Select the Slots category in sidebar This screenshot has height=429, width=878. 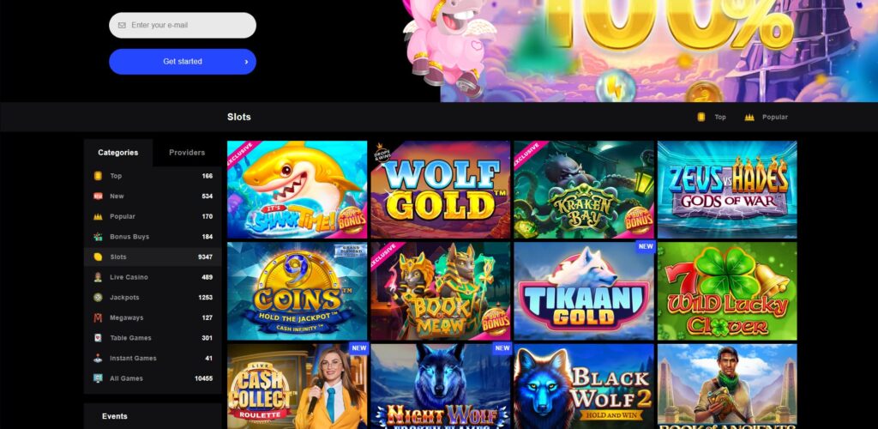coord(153,257)
